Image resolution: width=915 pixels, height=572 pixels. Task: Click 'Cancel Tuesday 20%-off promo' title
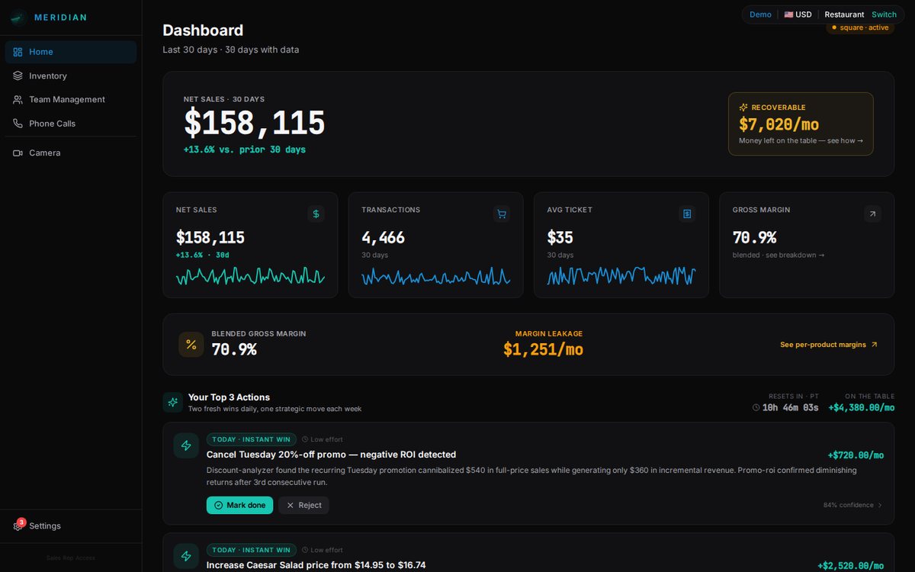tap(331, 455)
